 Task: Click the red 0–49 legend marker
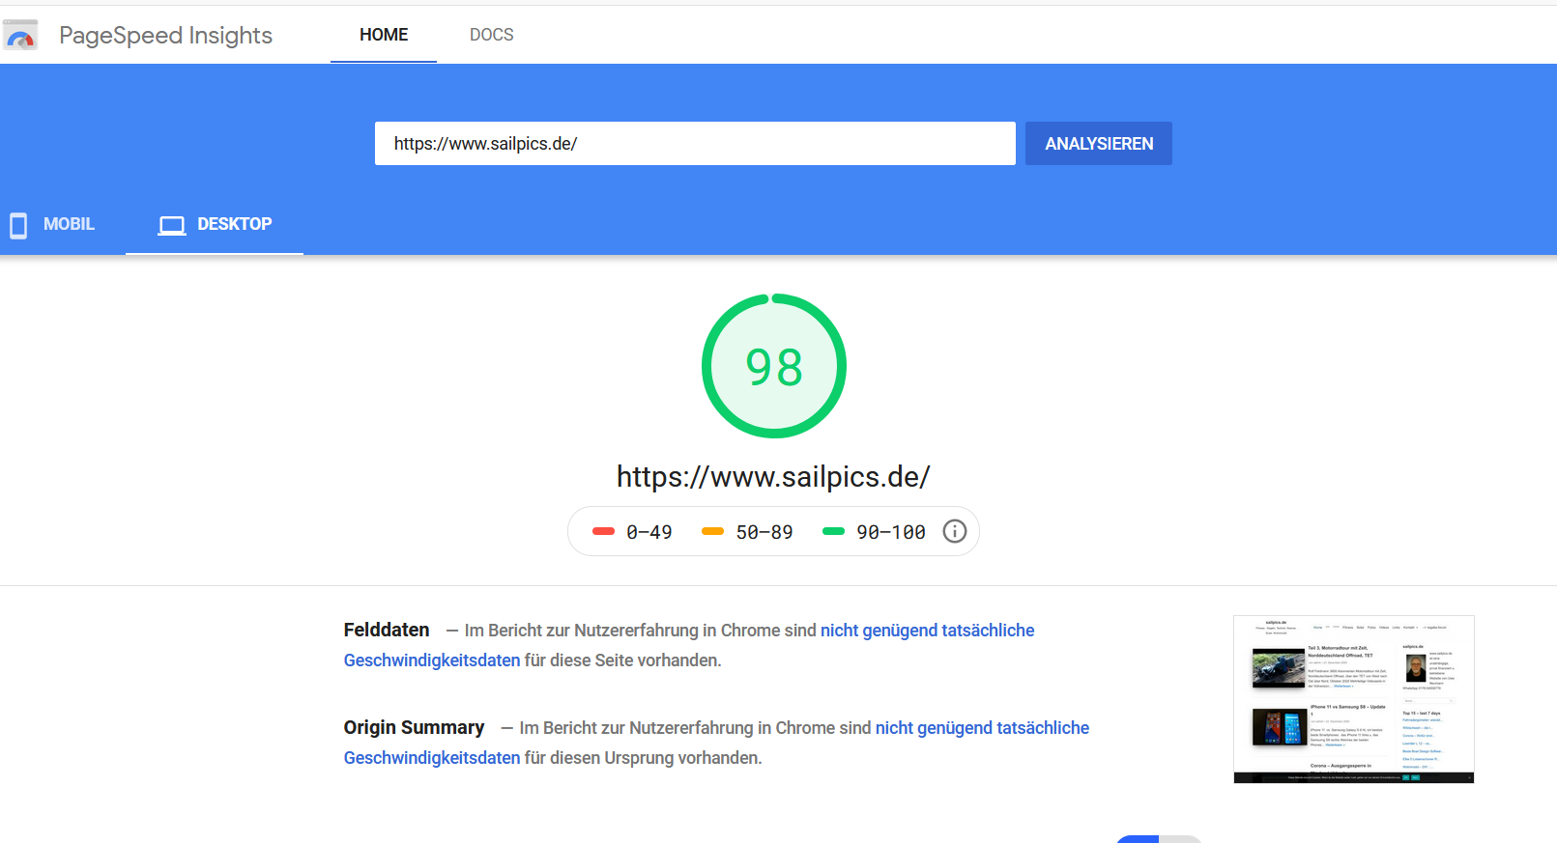point(603,531)
